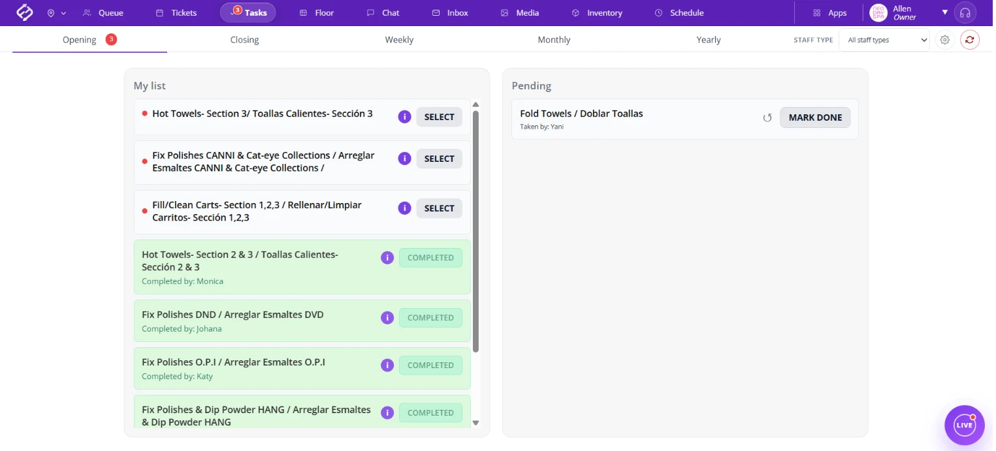Image resolution: width=996 pixels, height=451 pixels.
Task: Open the LIVE floating button
Action: pyautogui.click(x=964, y=425)
